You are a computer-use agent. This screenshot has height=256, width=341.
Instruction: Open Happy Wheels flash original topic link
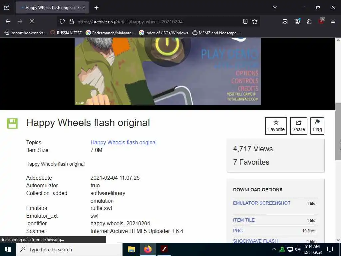point(124,142)
